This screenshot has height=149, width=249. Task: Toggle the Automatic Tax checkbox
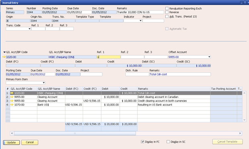point(167,29)
